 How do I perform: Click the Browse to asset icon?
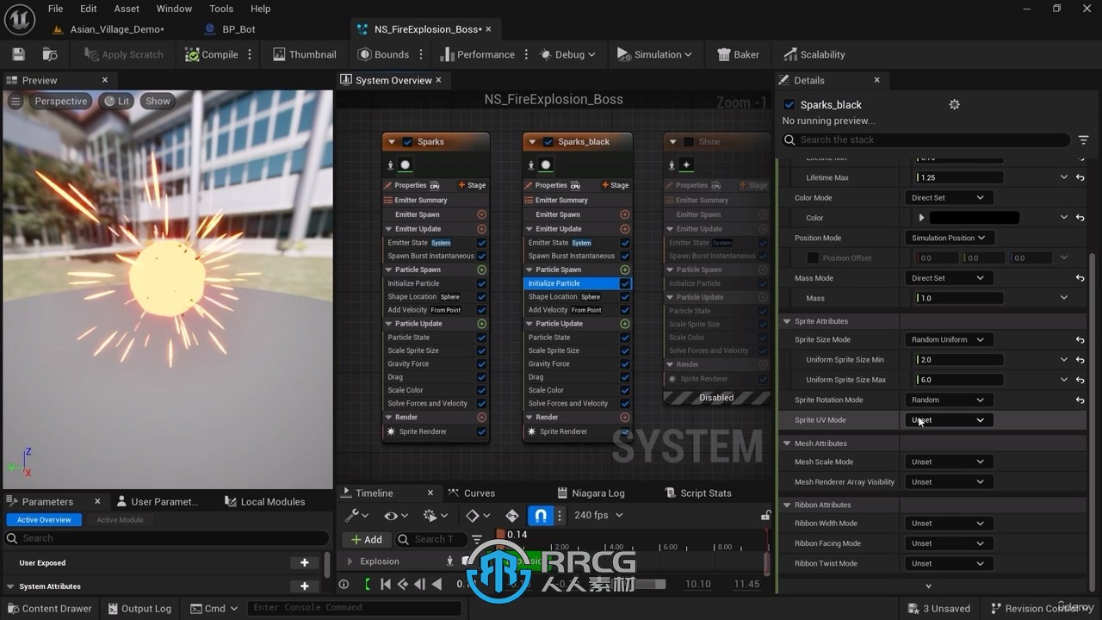click(50, 54)
